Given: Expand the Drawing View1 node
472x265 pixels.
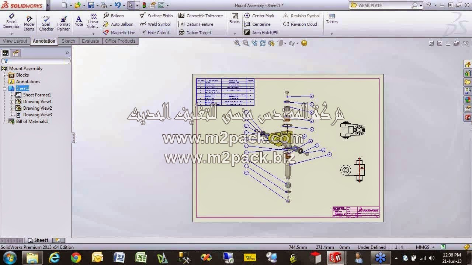Looking at the screenshot, I should [11, 102].
